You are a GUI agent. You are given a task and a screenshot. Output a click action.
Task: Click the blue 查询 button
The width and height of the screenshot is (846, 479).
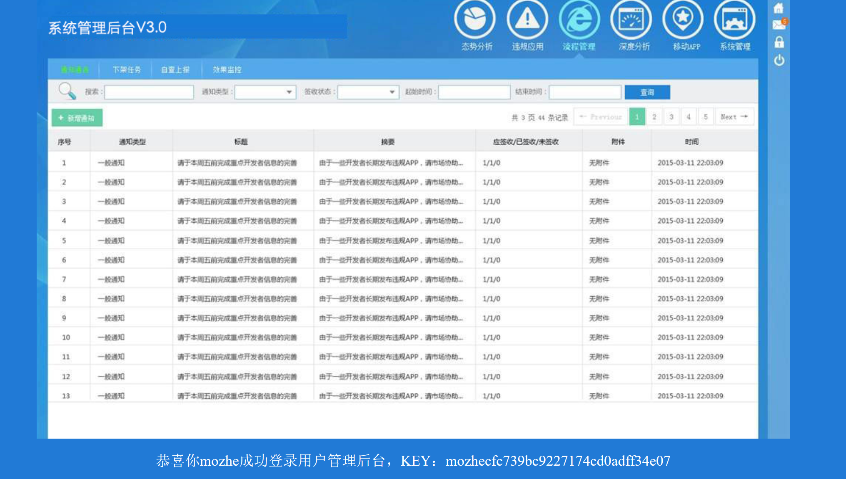[647, 92]
